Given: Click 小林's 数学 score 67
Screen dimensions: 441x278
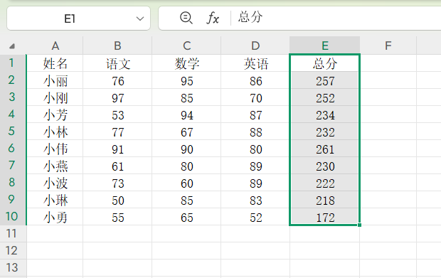Looking at the screenshot, I should pos(186,132).
